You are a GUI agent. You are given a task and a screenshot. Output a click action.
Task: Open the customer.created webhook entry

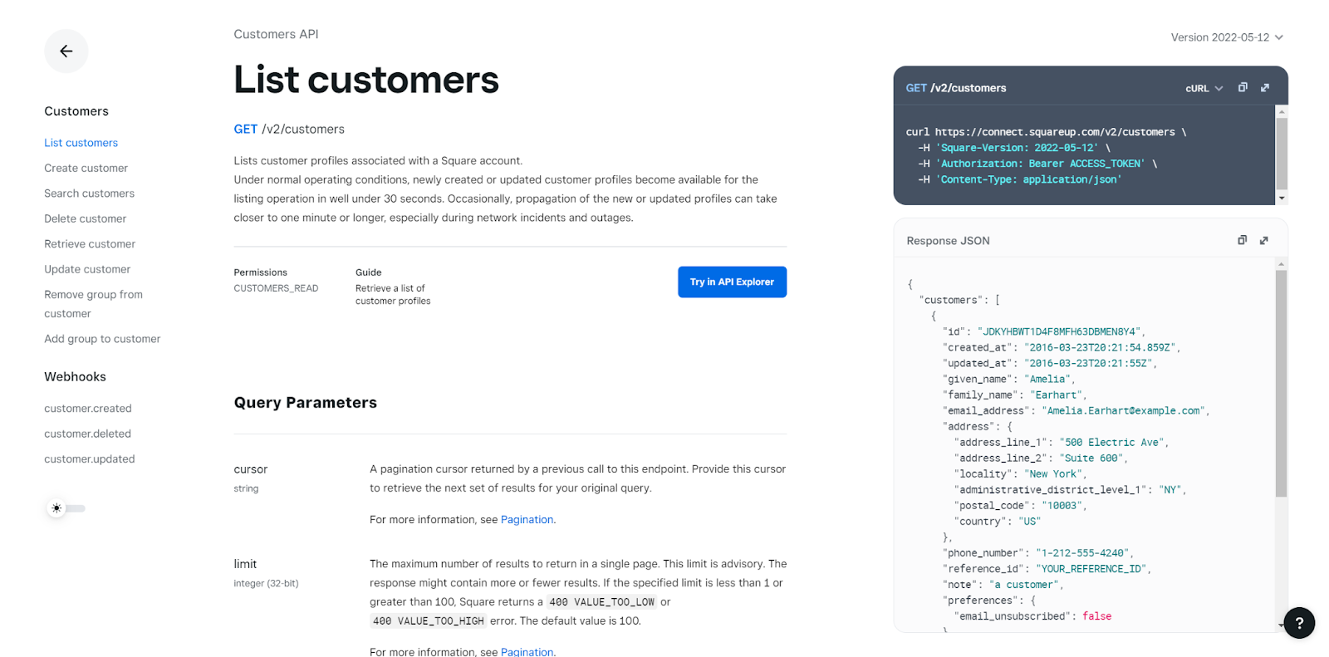(88, 408)
